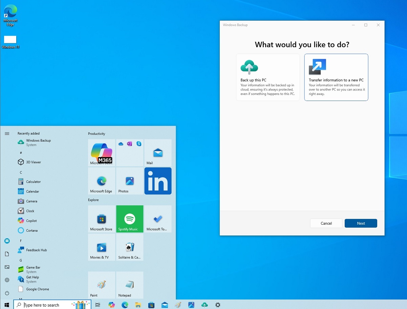The height and width of the screenshot is (309, 407).
Task: Click Next in the Windows Backup dialog
Action: (x=361, y=223)
